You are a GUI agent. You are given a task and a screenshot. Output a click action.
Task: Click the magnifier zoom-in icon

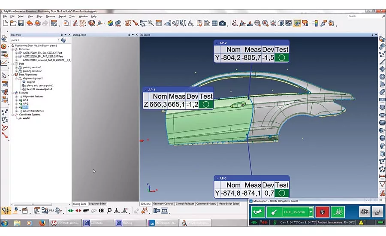[257, 23]
